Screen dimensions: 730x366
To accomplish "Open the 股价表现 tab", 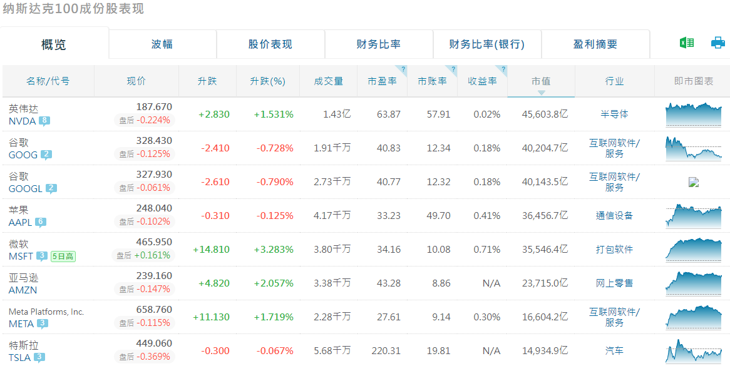I will (x=270, y=44).
